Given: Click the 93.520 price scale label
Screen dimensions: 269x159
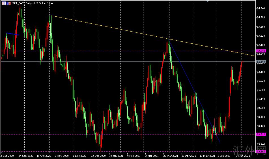Looking at the screenshot, I should pyautogui.click(x=261, y=36).
